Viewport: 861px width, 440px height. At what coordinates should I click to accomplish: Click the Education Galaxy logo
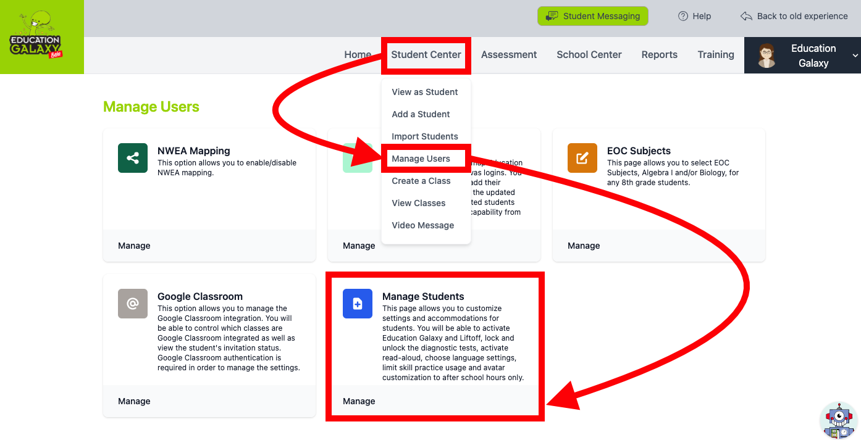click(x=42, y=37)
